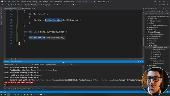Open the Build menu
Image resolution: width=170 pixels, height=96 pixels.
[29, 2]
